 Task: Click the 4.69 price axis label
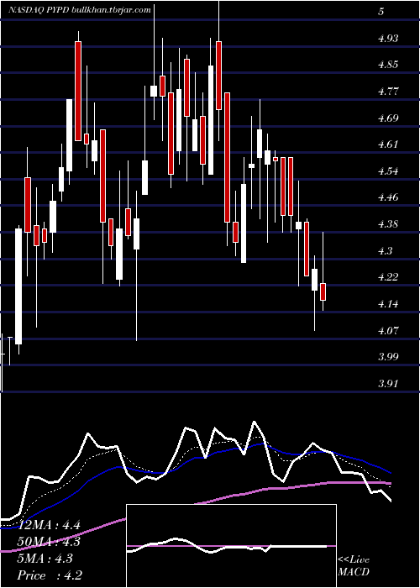click(x=388, y=118)
